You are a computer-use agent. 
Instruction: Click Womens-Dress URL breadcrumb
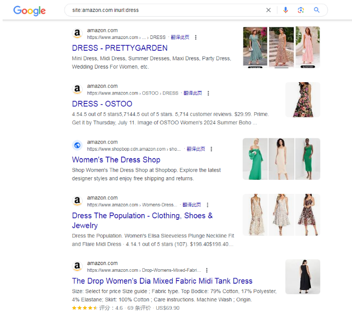[x=132, y=205]
